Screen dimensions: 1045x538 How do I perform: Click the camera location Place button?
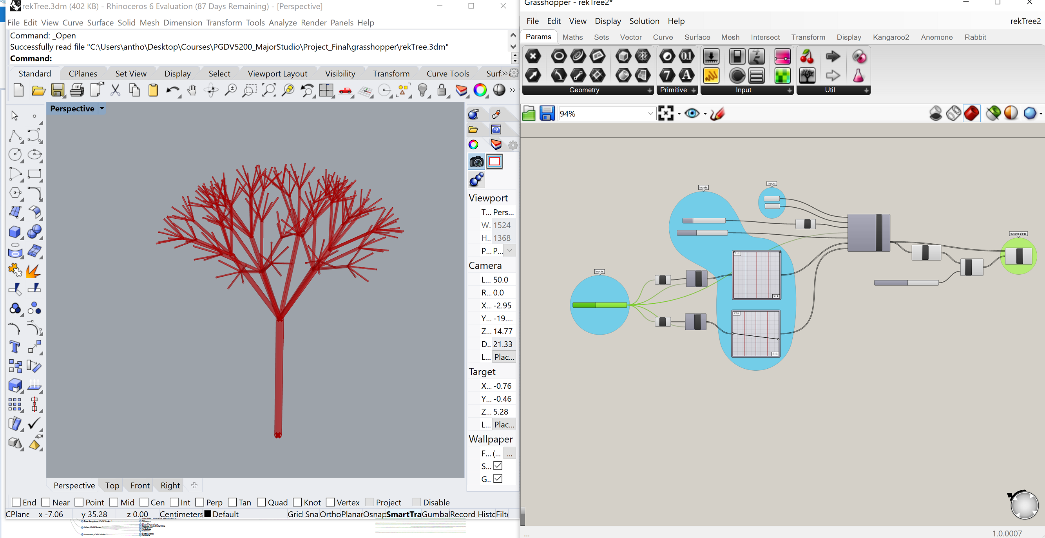pos(504,357)
